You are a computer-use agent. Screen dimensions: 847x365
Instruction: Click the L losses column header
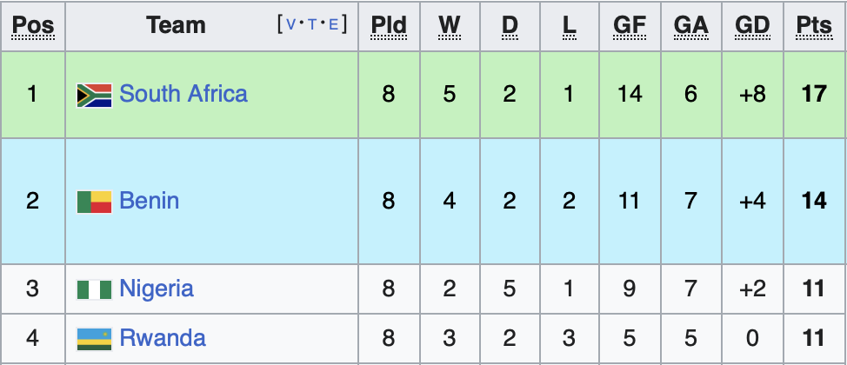point(570,26)
